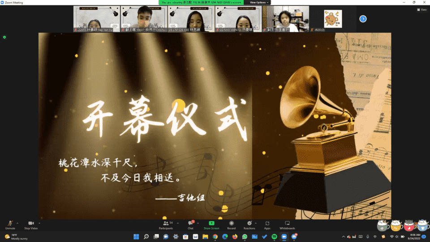Open WhatsApp from taskbar
The height and width of the screenshot is (242, 430).
(245, 237)
